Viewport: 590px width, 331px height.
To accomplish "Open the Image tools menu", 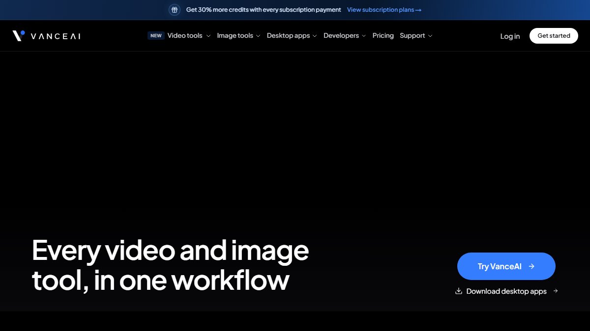I will point(235,35).
